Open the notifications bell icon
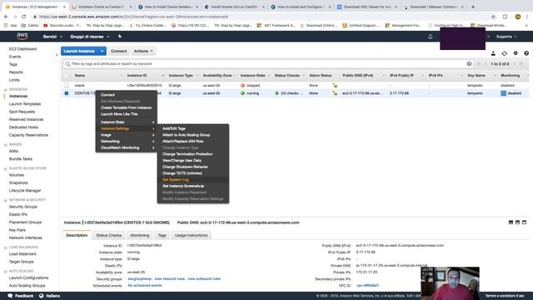This screenshot has width=533, height=300. 430,37
